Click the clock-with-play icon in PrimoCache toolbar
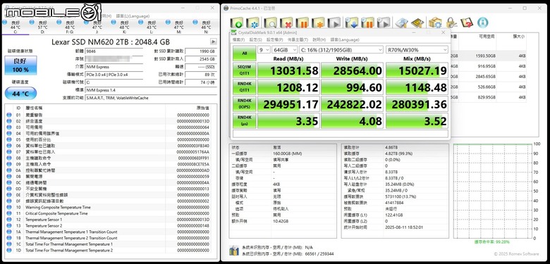 384,23
